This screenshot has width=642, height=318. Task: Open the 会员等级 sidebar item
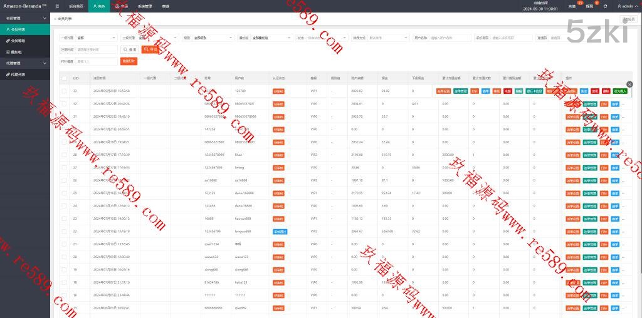pyautogui.click(x=25, y=41)
